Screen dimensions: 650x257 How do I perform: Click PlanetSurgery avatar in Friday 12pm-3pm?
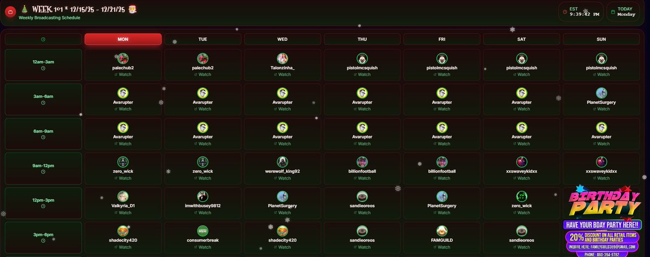(441, 196)
